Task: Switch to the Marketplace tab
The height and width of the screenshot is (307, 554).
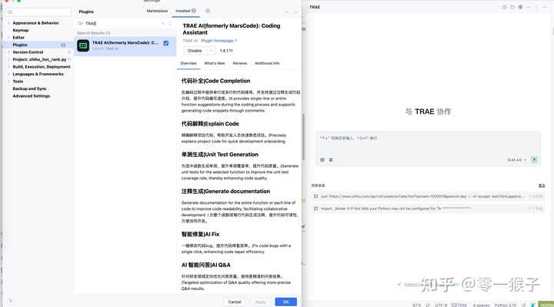Action: (x=157, y=11)
